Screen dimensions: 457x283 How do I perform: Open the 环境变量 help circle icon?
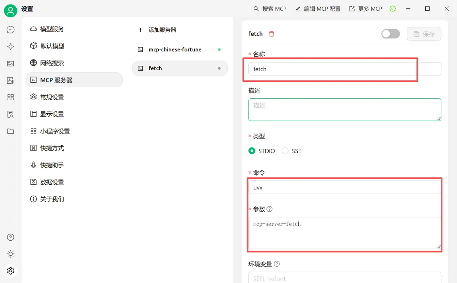[277, 264]
